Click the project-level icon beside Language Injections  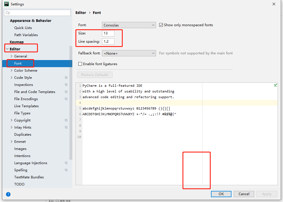pyautogui.click(x=66, y=163)
